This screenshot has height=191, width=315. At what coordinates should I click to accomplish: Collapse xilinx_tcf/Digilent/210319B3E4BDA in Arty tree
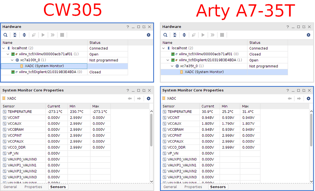(x=168, y=60)
